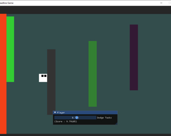The width and height of the screenshot is (171, 136).
Task: Click the dark gray task bar obstacle
Action: click(51, 82)
